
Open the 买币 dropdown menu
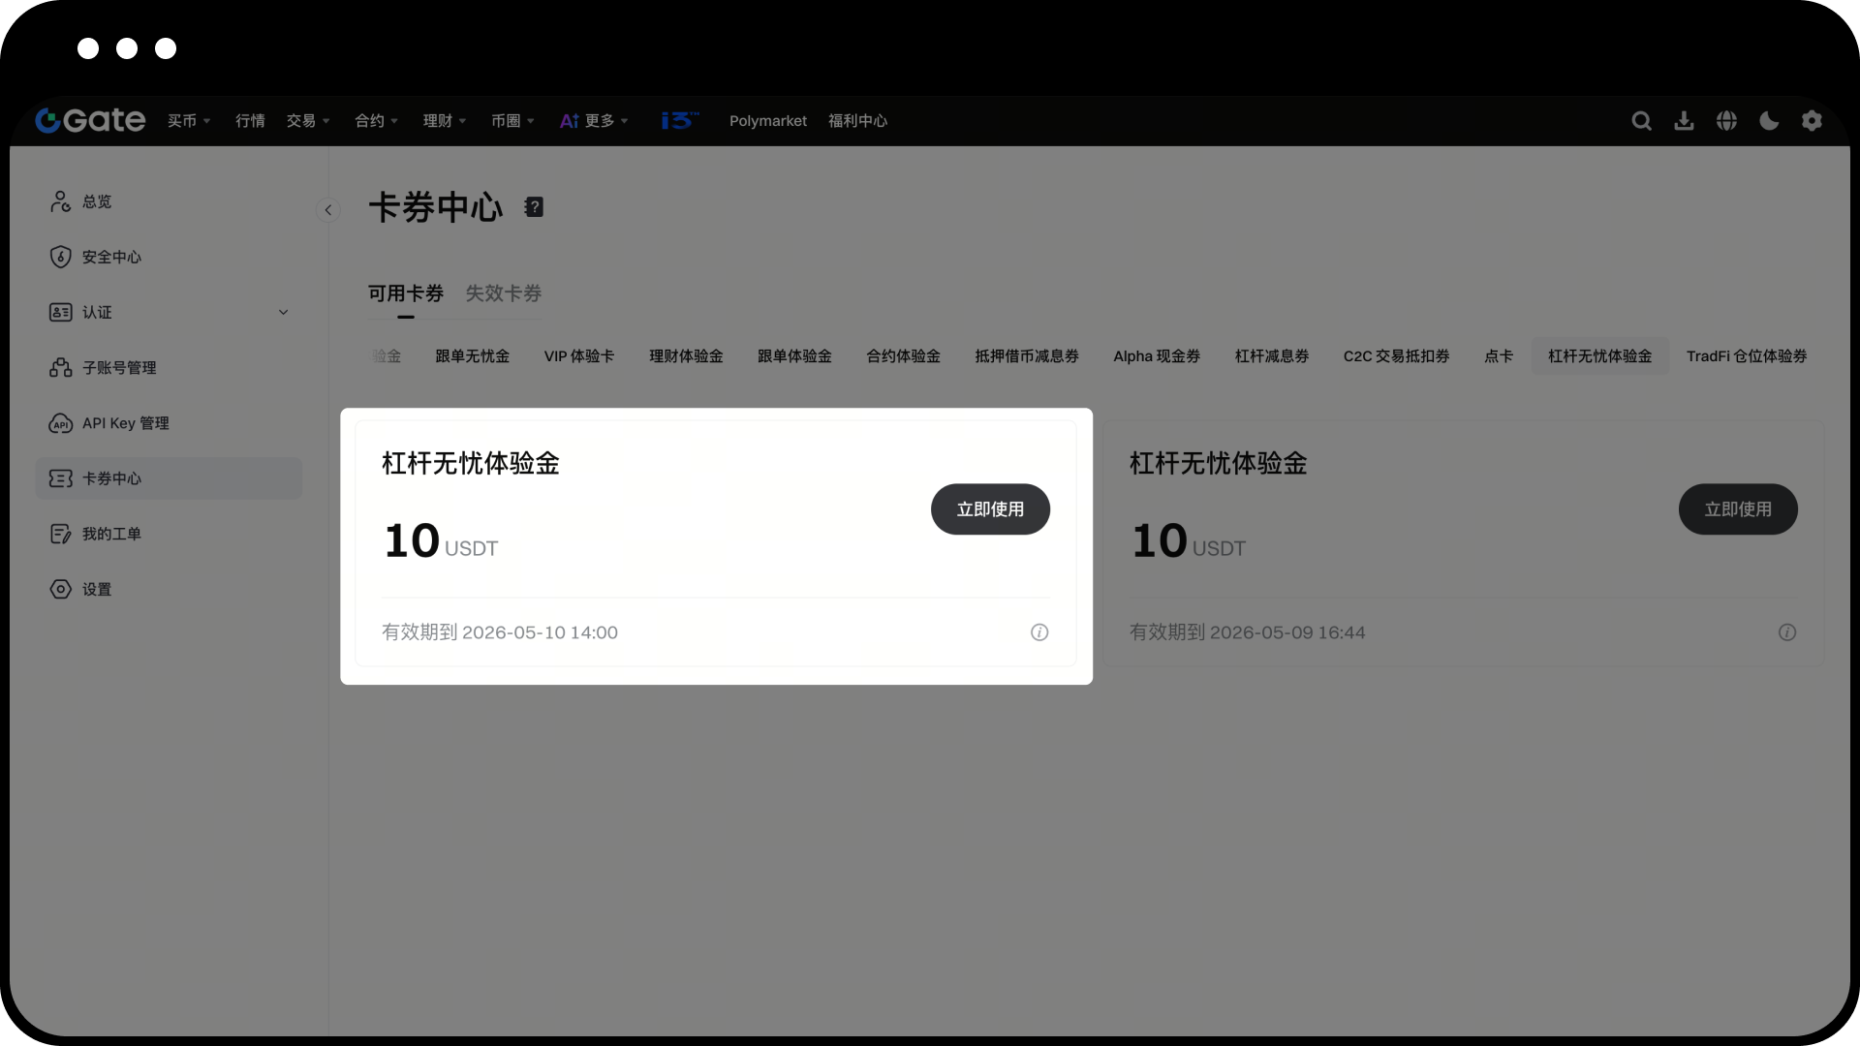coord(189,121)
